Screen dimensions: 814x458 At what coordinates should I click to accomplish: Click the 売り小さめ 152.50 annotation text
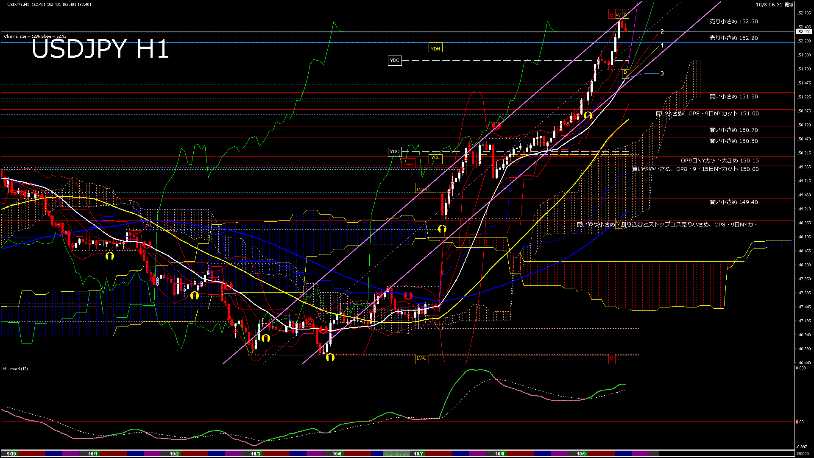pyautogui.click(x=733, y=21)
